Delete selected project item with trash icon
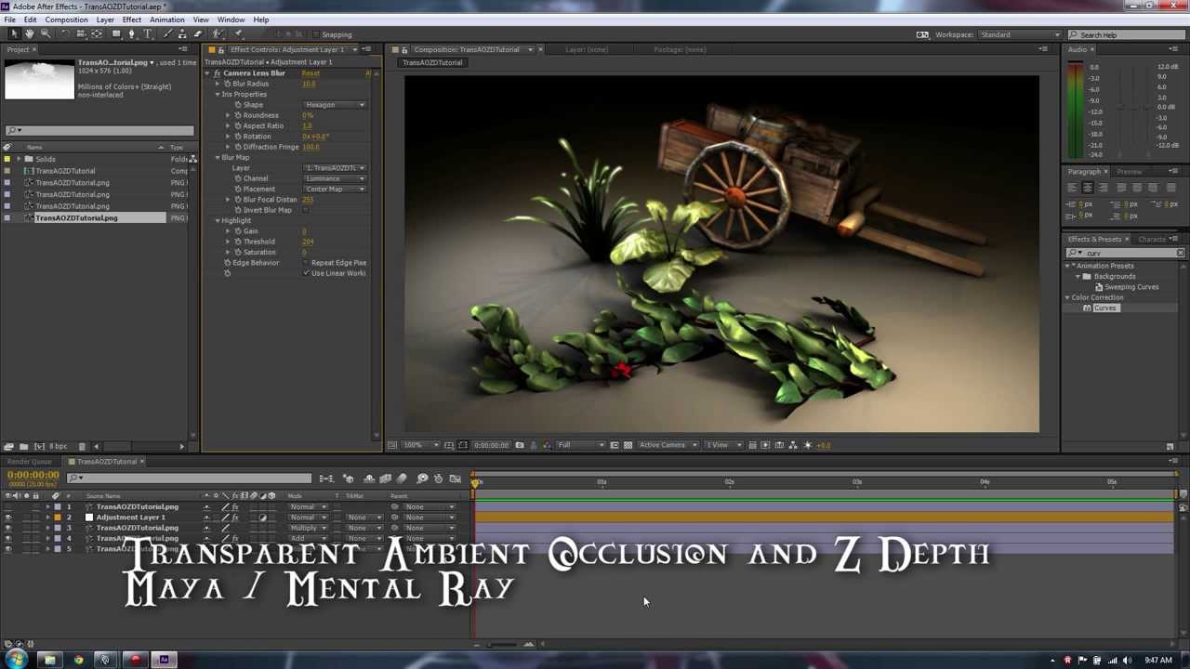The height and width of the screenshot is (669, 1190). [82, 446]
